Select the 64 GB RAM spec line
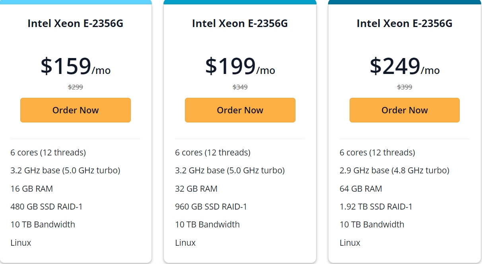Image resolution: width=482 pixels, height=264 pixels. tap(361, 189)
